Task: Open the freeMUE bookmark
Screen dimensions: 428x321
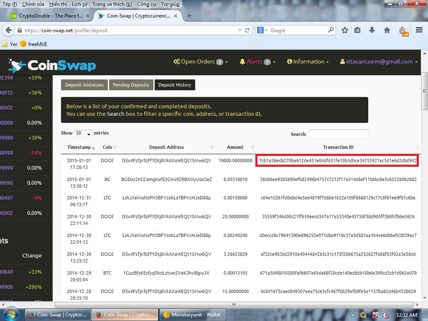Action: tap(33, 44)
